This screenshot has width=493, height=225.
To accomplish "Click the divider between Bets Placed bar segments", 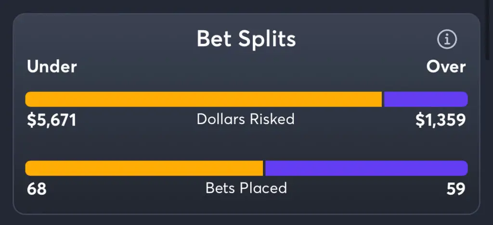I will tap(264, 168).
